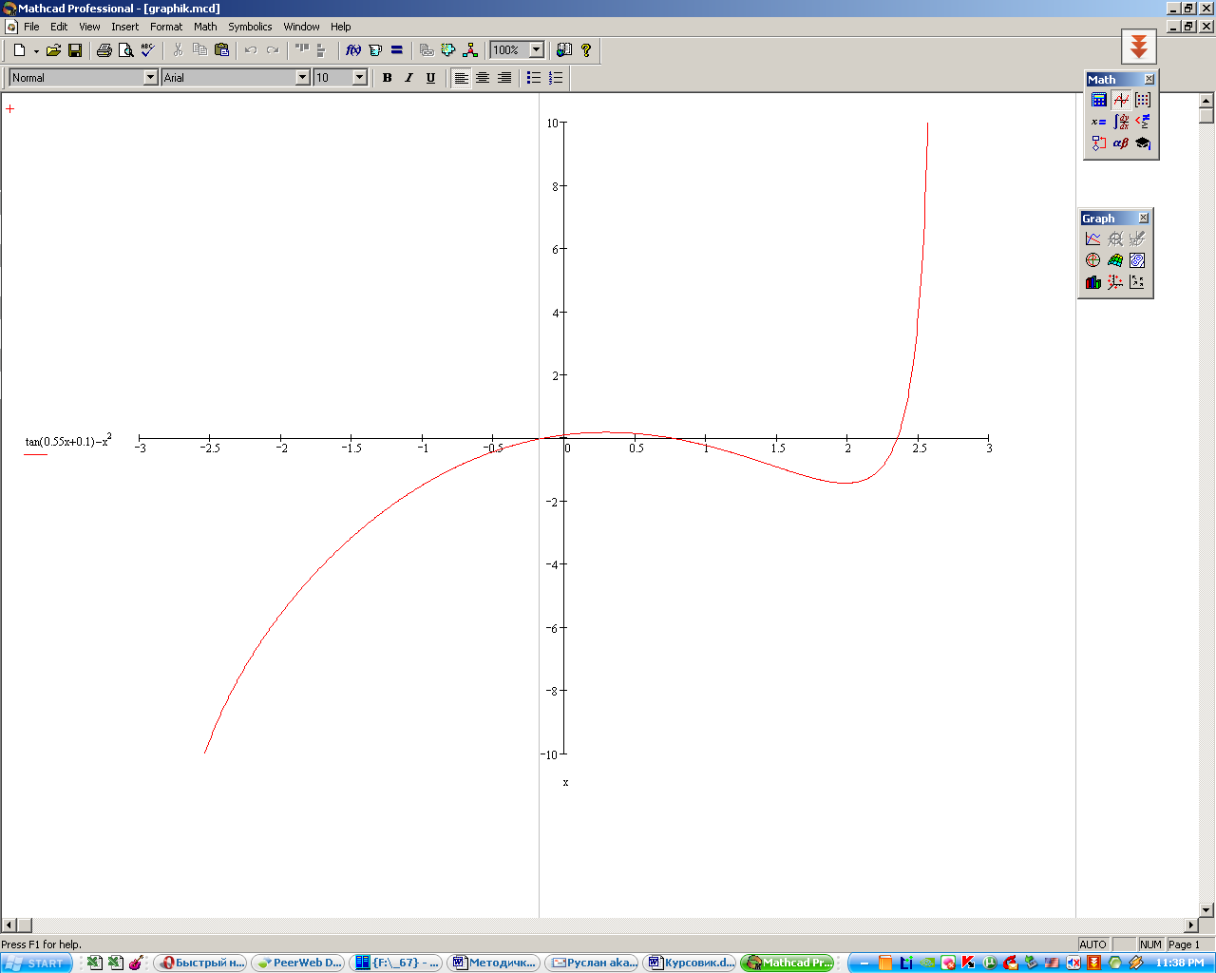
Task: Expand the 100% zoom dropdown
Action: pos(537,50)
